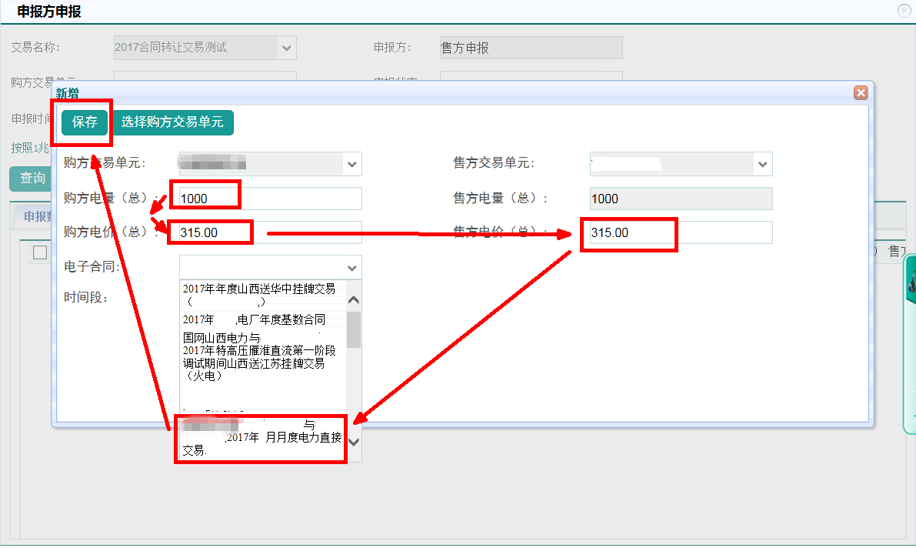This screenshot has width=916, height=548.
Task: Click the 购方电量（总）input field
Action: 269,199
